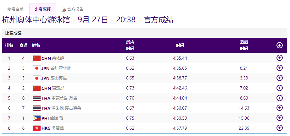290x136 pixels.
Task: Click China flag next to 余依婷
Action: tap(37, 58)
